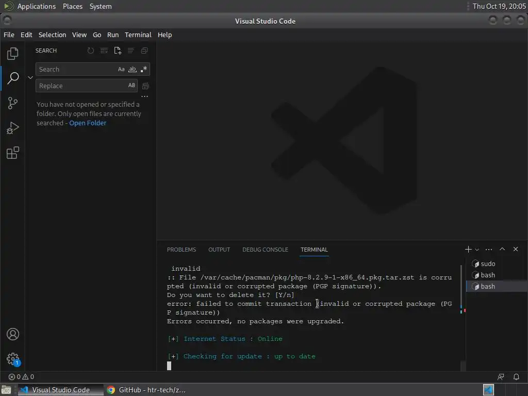Toggle Use Regular Expression in search box
The image size is (528, 396).
click(144, 70)
